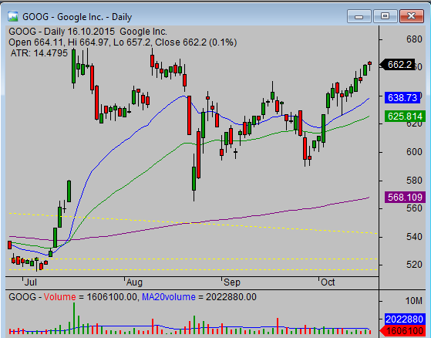The image size is (431, 338).
Task: Click the 'GOOG -' label in the volume pane
Action: (x=25, y=297)
